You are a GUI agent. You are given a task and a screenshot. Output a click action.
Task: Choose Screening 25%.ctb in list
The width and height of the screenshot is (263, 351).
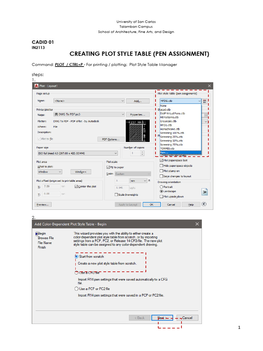tap(180, 137)
